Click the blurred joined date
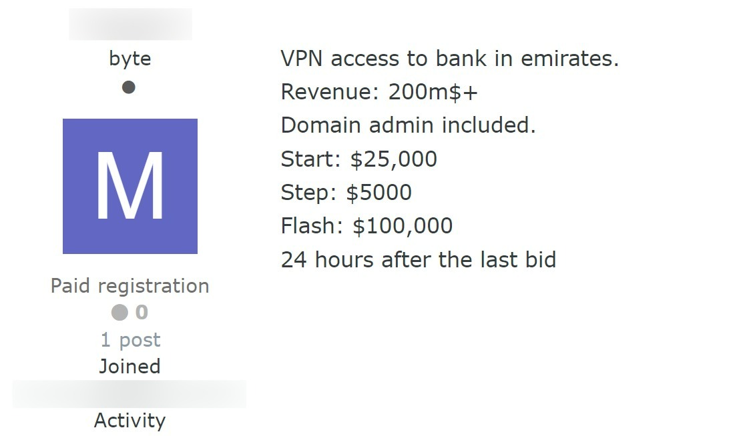 [129, 394]
